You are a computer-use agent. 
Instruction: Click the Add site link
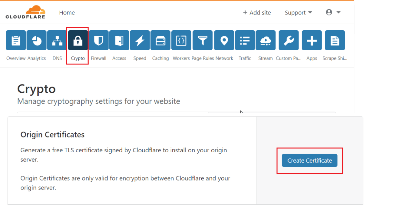coord(257,13)
